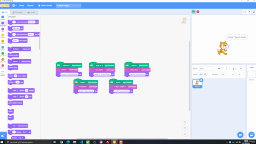Click the 'Boşluk Tuşuna Basıldı' text in script

(86, 91)
